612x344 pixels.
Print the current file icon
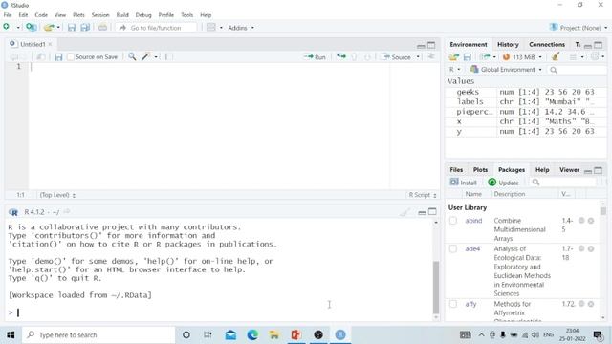pyautogui.click(x=102, y=28)
